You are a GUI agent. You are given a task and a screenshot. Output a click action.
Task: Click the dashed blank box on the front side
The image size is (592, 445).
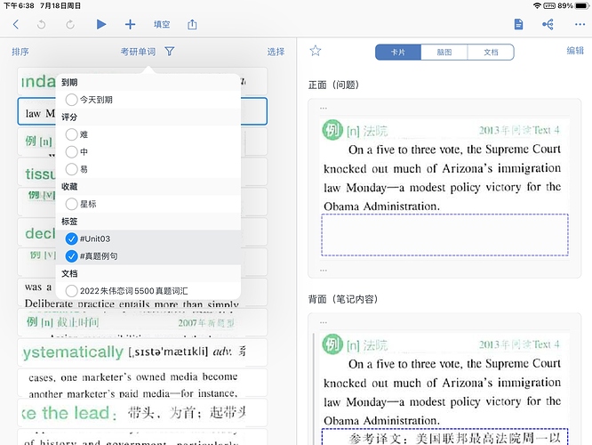click(444, 235)
